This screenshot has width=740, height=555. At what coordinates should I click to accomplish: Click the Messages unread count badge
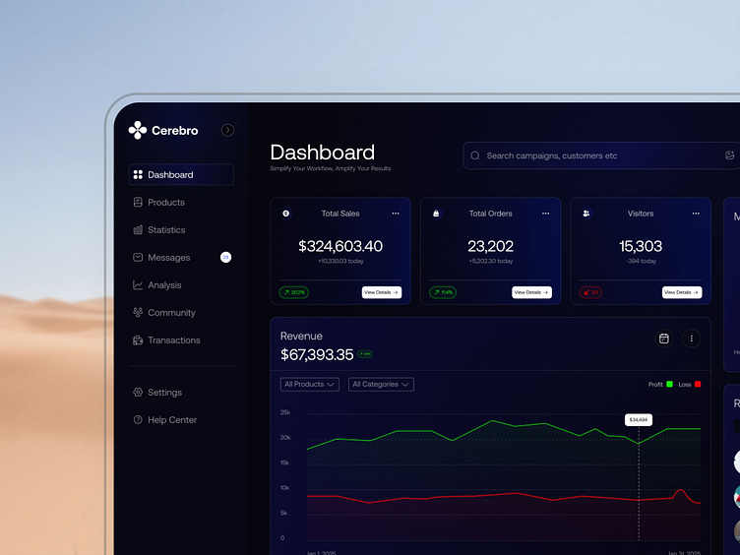225,257
